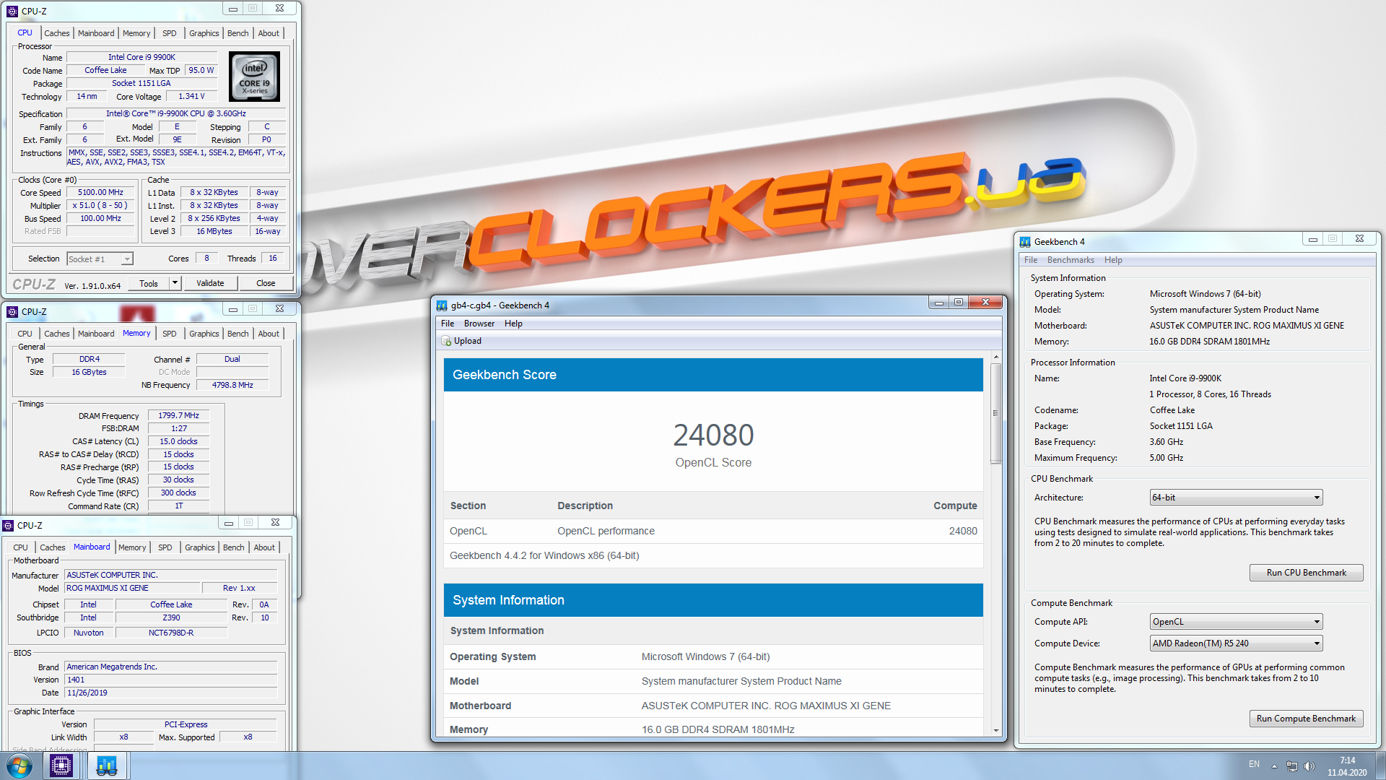Switch to Caches tab in top CPU-Z window
The width and height of the screenshot is (1386, 780).
57,33
